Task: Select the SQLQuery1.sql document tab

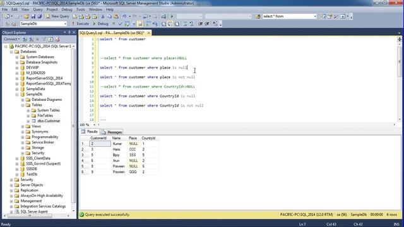Action: pyautogui.click(x=112, y=33)
